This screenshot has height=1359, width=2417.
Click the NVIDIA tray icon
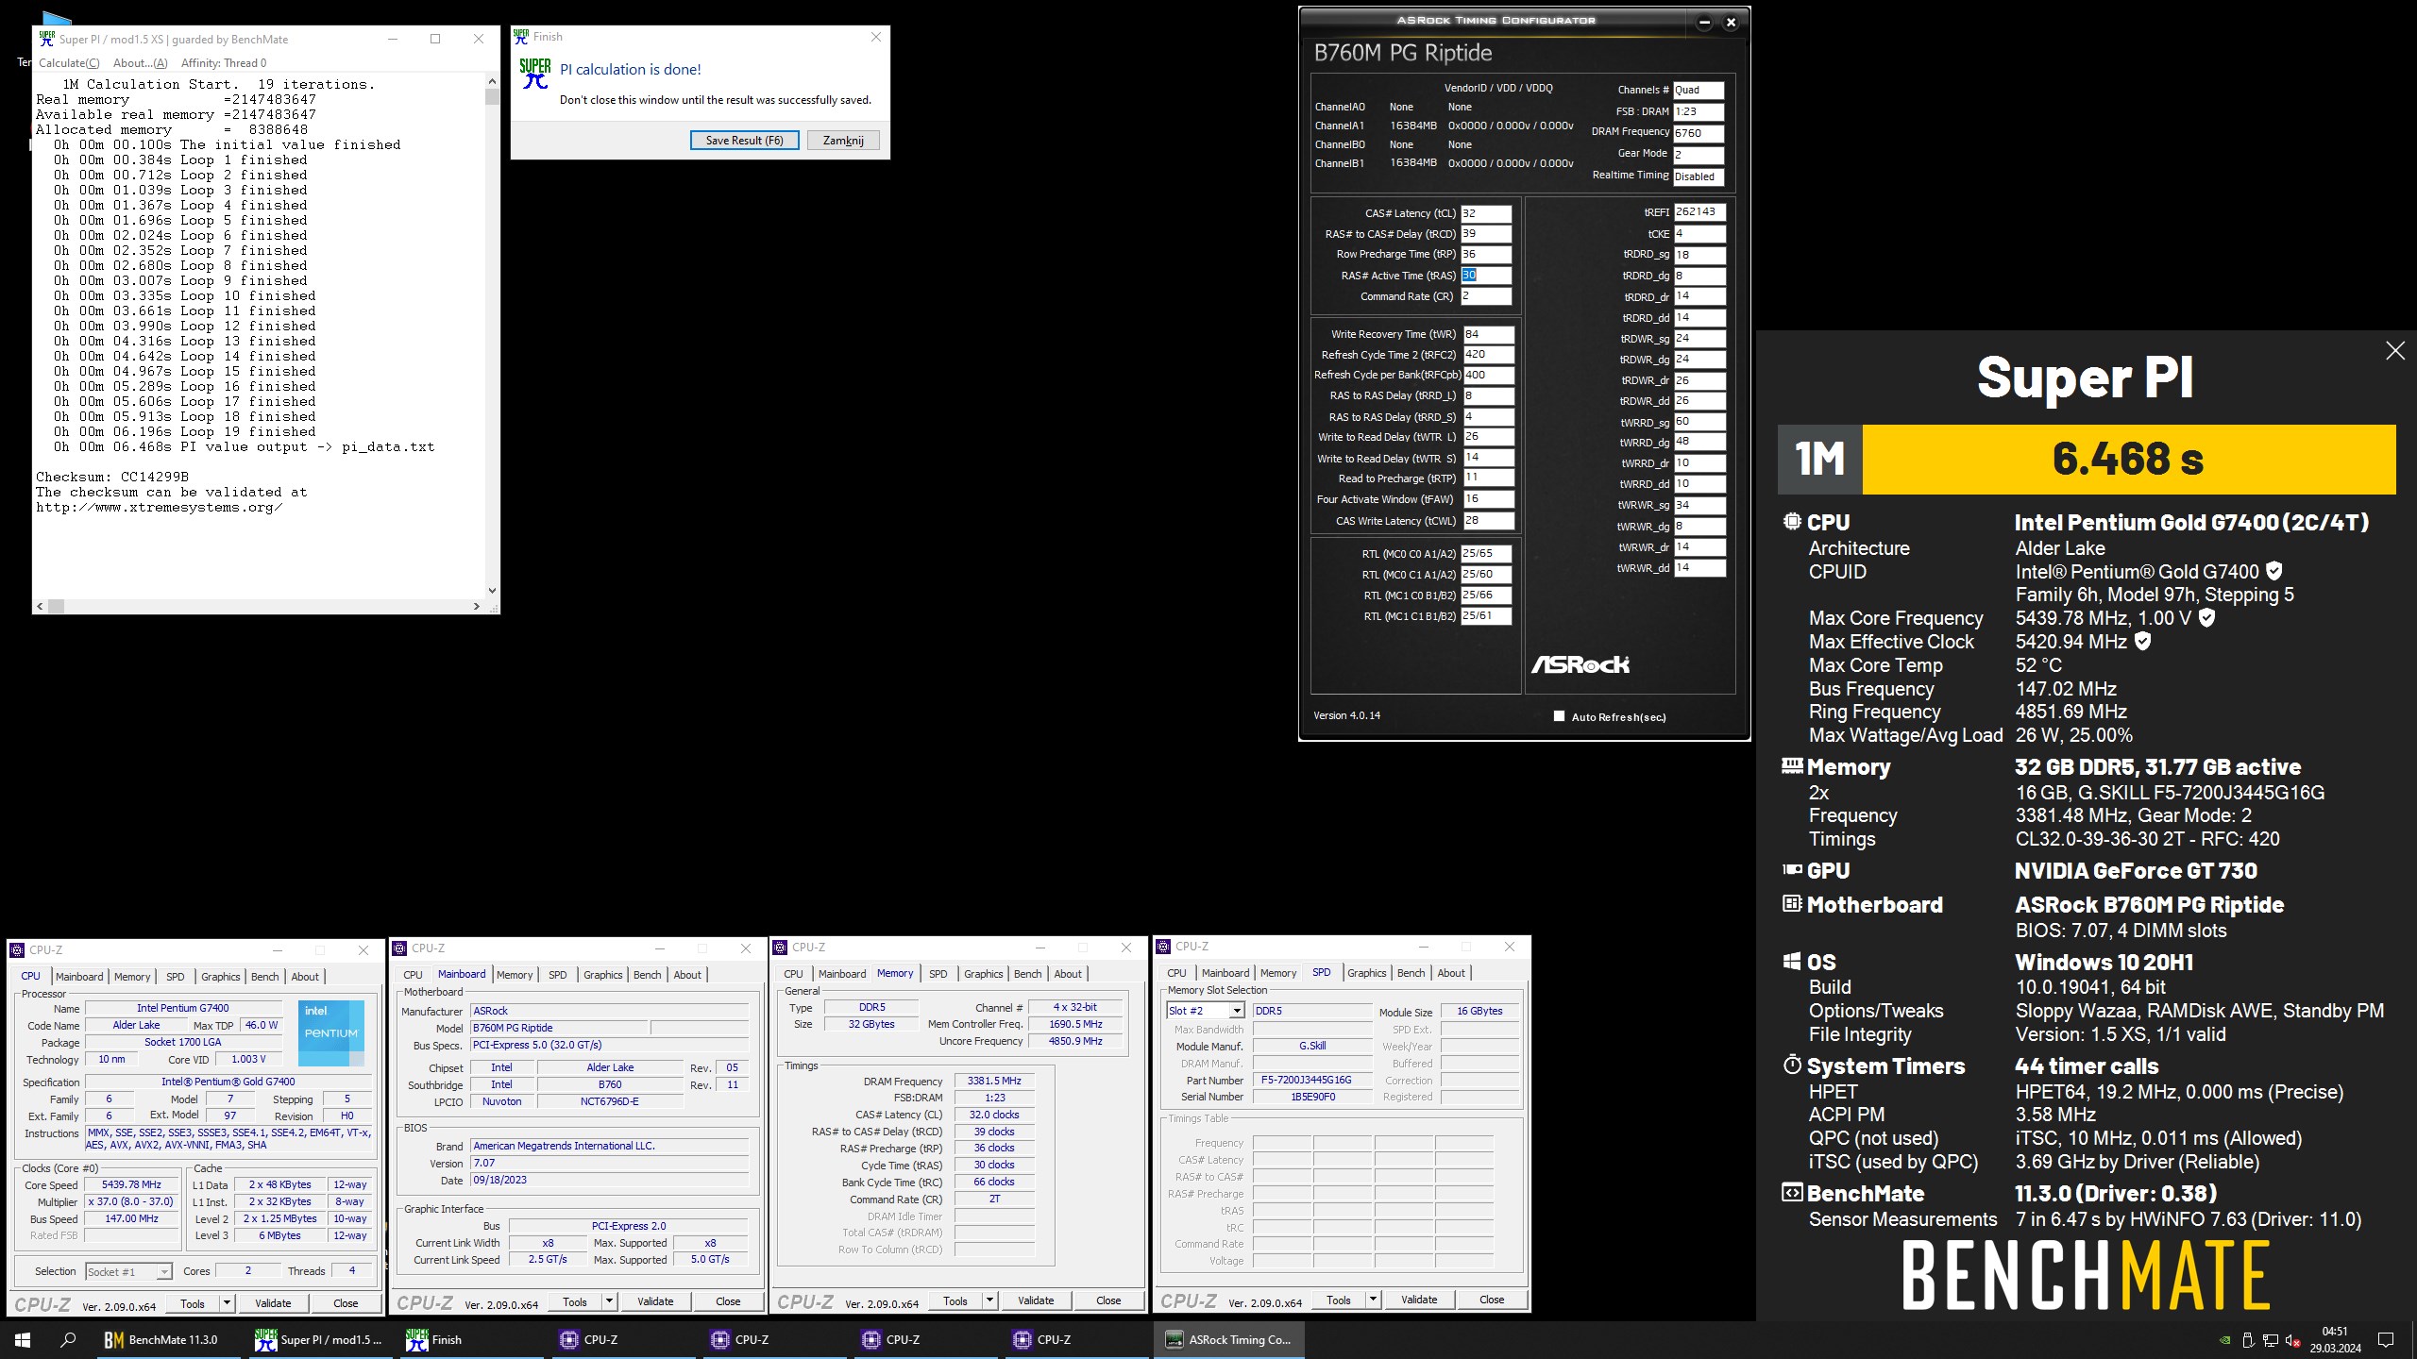(x=2224, y=1340)
